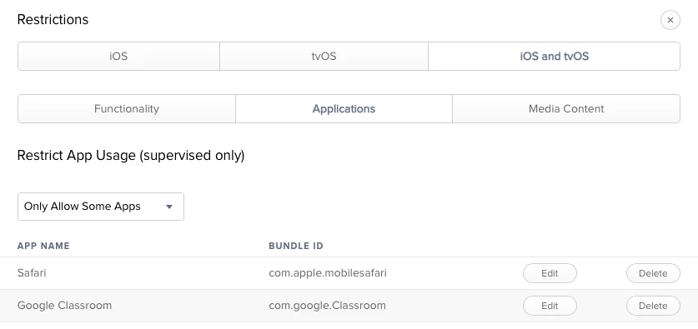This screenshot has width=698, height=329.
Task: Switch to the tvOS platform tab
Action: 324,57
